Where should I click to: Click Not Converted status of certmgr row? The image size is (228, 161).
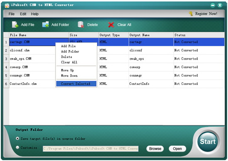[x=199, y=42]
